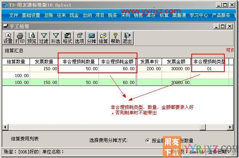This screenshot has height=158, width=239.
Task: Click the 过滤 (Filter) toolbar icon
Action: 44,38
